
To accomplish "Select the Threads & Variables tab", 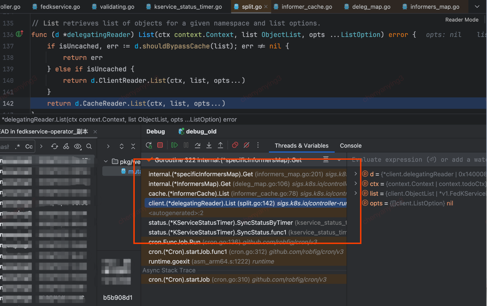I will pyautogui.click(x=302, y=146).
